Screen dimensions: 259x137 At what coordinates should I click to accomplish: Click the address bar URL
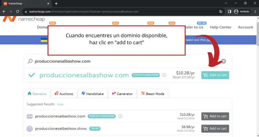click(84, 12)
